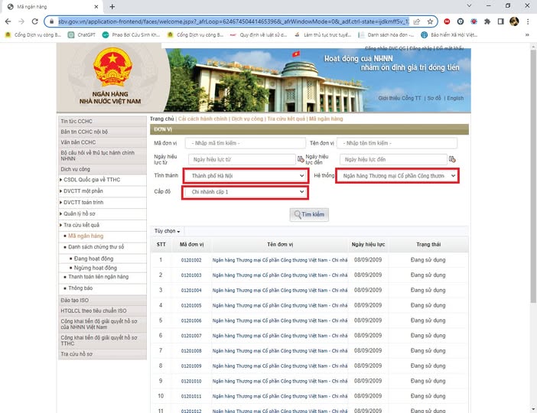
Task: Open 'Mã ngân hàng' top menu item
Action: tap(326, 119)
